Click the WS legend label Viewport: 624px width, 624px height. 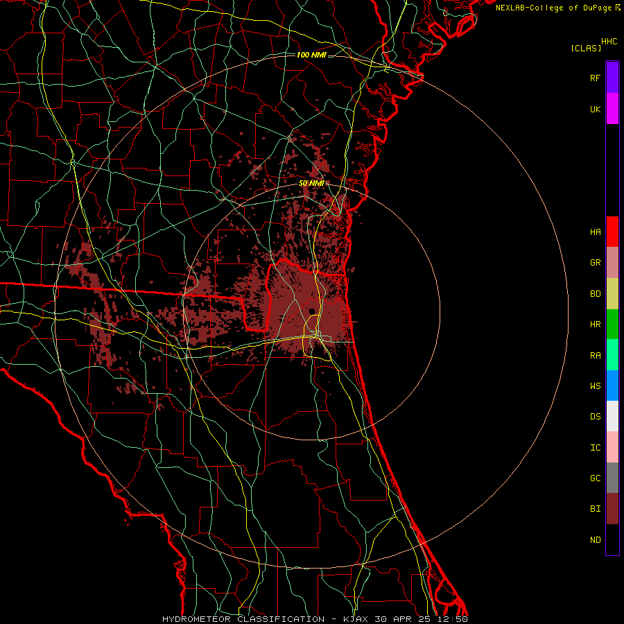pos(595,386)
